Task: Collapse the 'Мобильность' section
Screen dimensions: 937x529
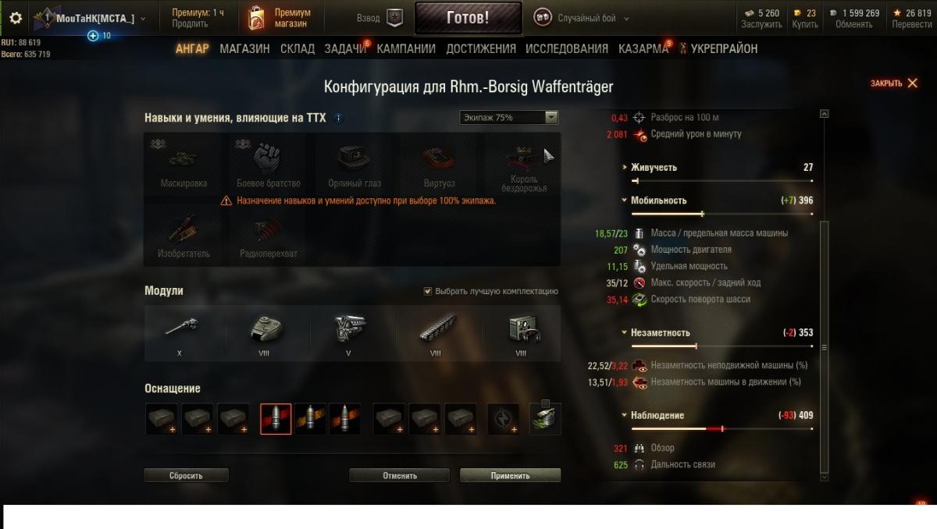Action: coord(654,201)
